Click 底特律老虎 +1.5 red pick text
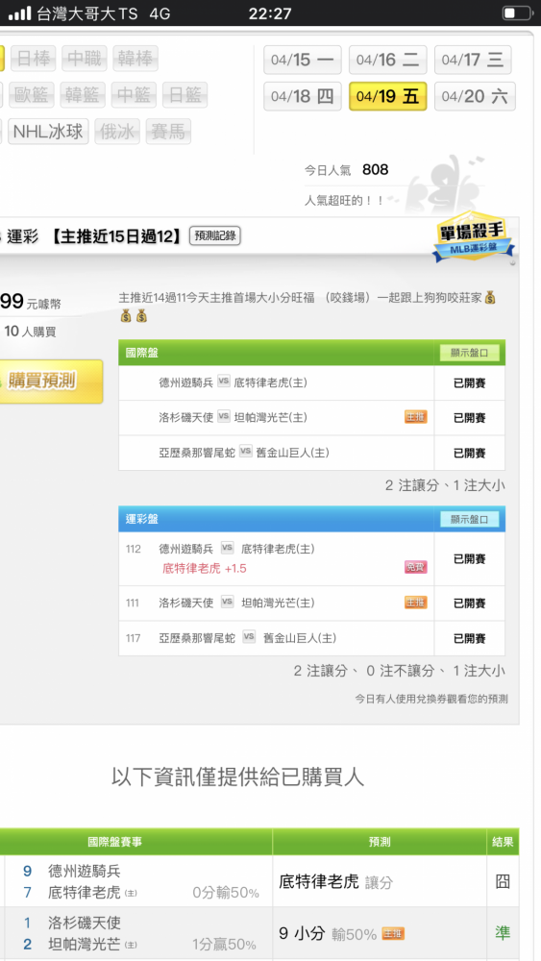 (x=205, y=569)
